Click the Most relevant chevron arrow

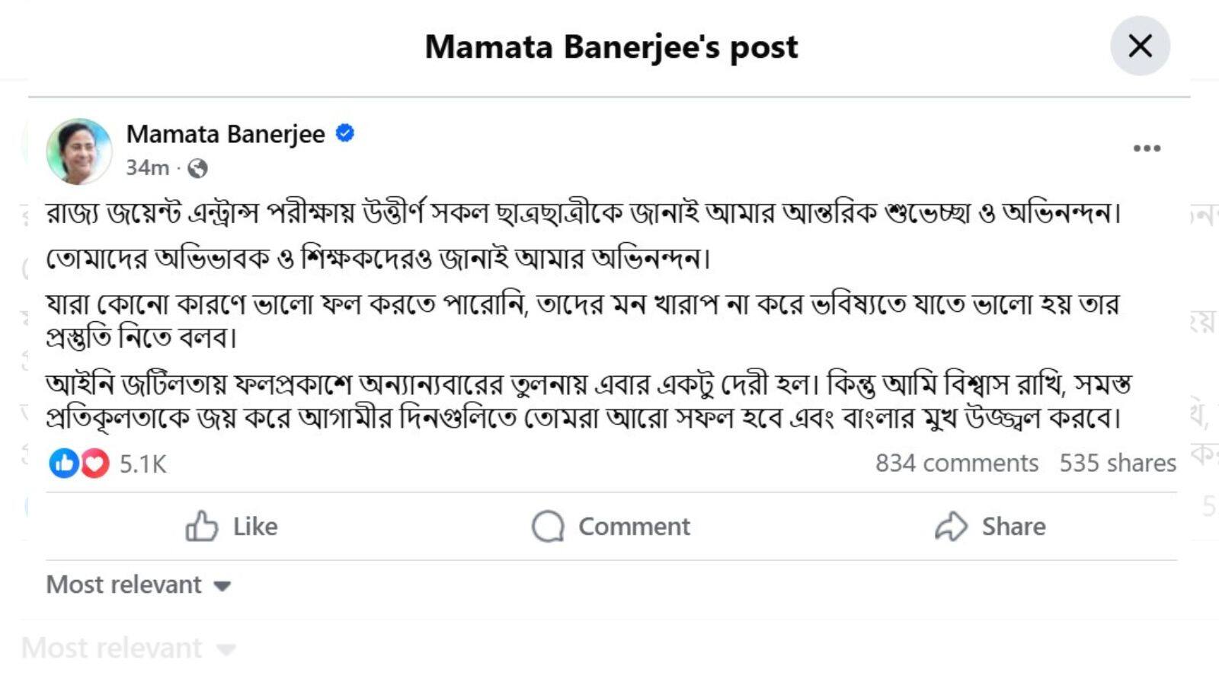coord(222,586)
